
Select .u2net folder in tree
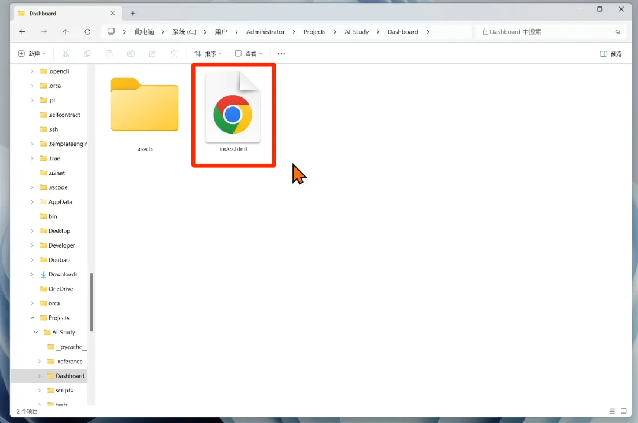[53, 173]
